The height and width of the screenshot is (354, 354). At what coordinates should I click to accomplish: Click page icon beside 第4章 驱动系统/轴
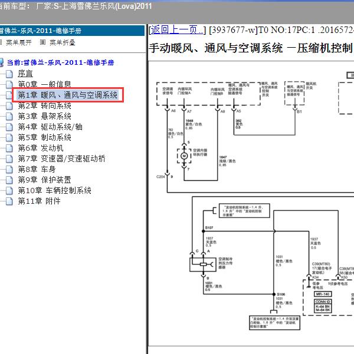pos(9,127)
